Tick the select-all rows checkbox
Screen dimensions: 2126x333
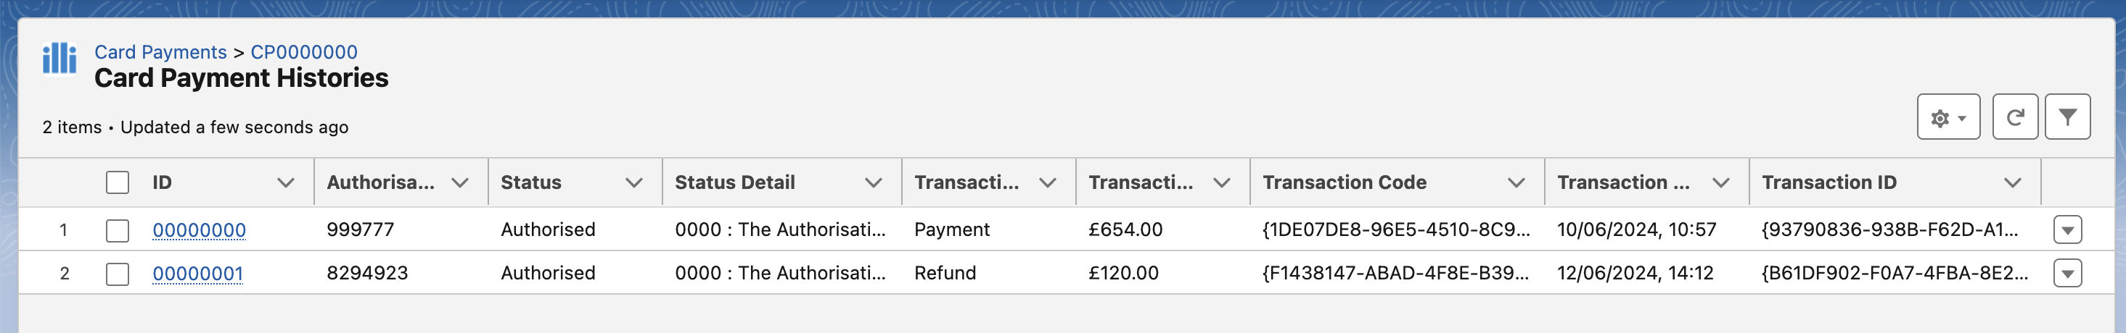pos(118,183)
